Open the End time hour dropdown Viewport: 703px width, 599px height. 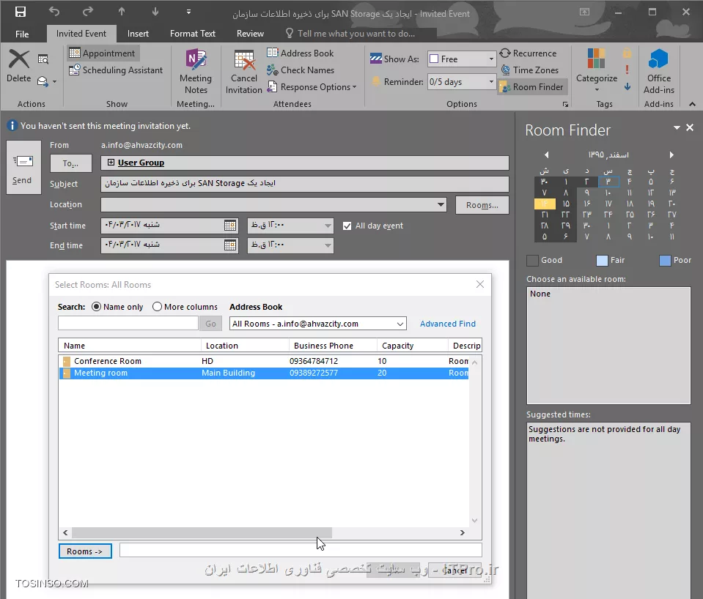[328, 245]
